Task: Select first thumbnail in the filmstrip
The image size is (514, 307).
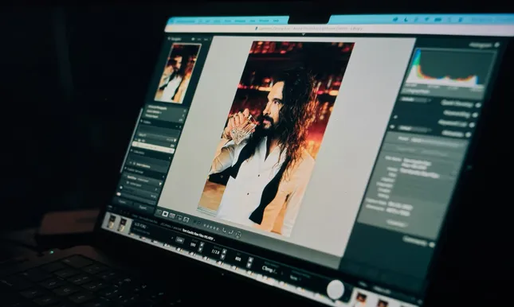Action: click(112, 221)
